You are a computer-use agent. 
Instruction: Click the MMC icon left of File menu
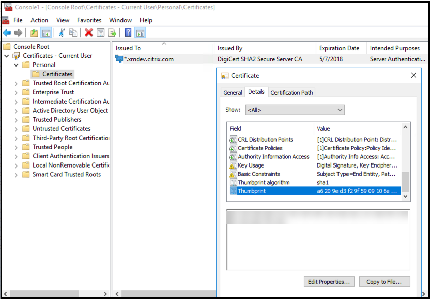[6, 20]
